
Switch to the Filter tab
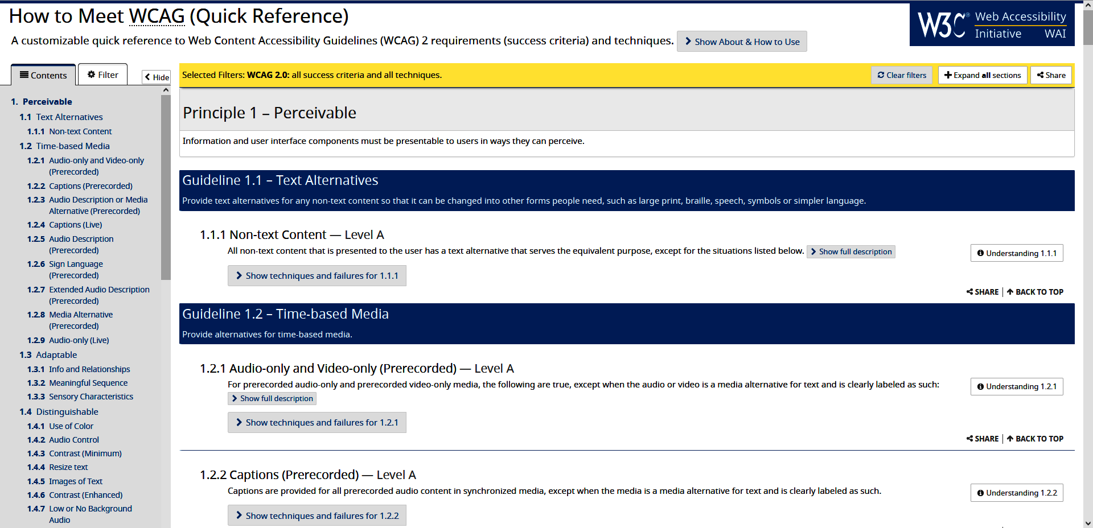pyautogui.click(x=102, y=74)
